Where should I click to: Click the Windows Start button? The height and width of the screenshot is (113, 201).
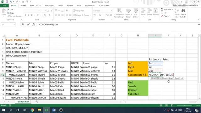click(3, 110)
